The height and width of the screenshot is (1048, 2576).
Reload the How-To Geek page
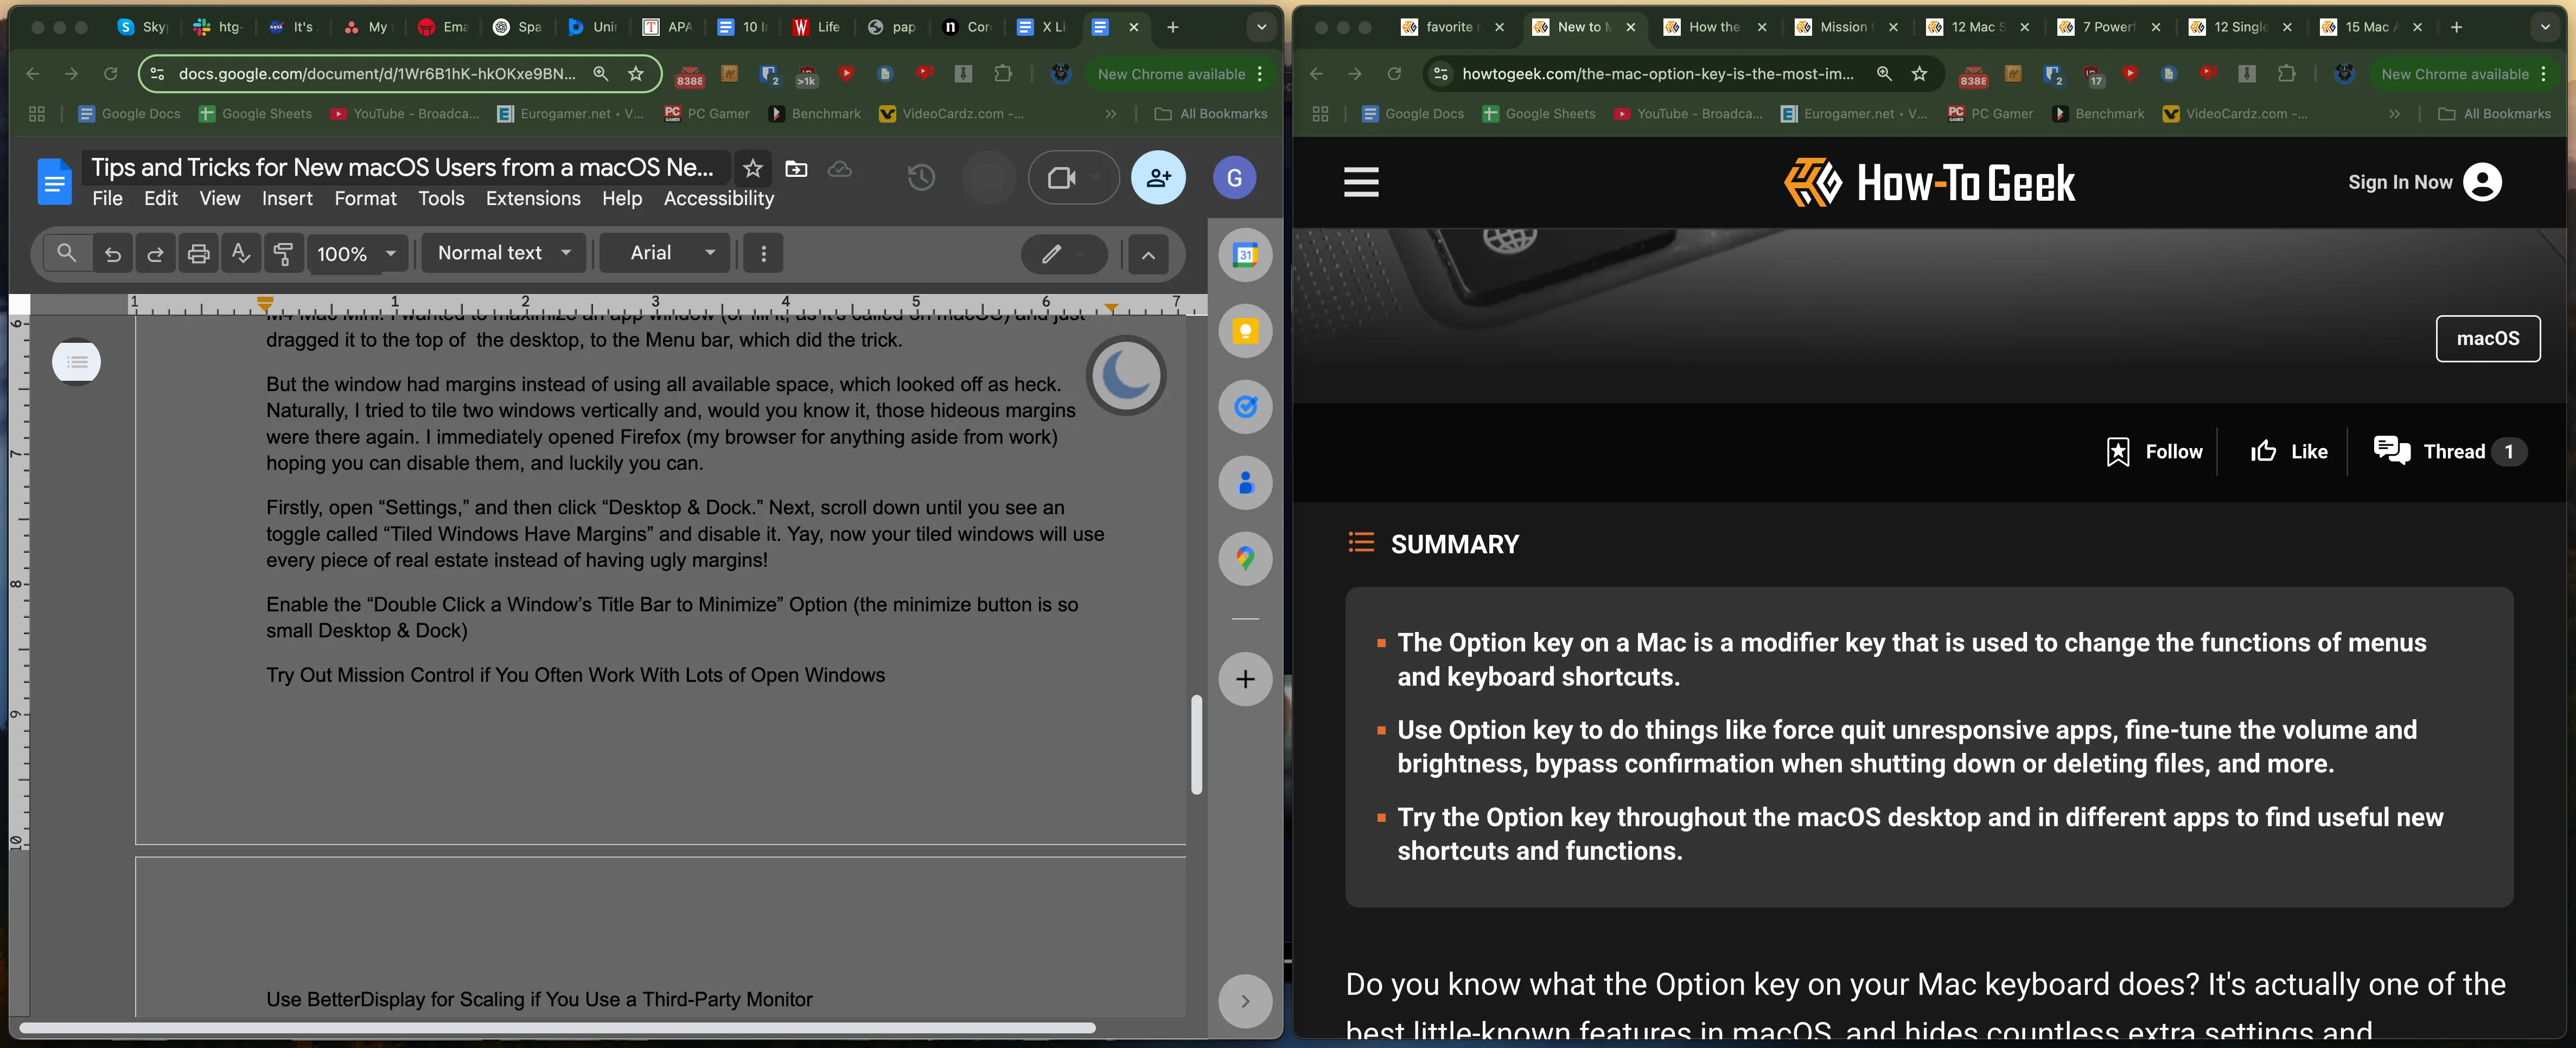pyautogui.click(x=1394, y=74)
